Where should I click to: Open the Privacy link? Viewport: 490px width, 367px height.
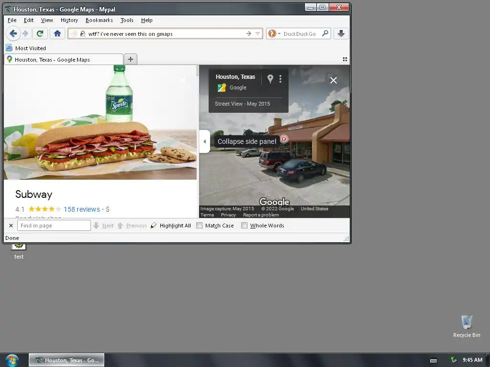pos(228,215)
